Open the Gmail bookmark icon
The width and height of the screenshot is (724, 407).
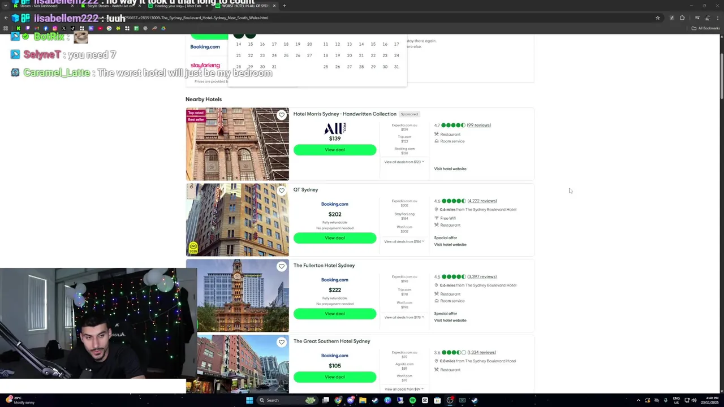click(x=36, y=28)
